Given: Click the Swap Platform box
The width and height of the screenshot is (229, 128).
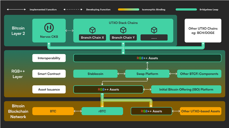Looking at the screenshot, I should click(x=147, y=74).
